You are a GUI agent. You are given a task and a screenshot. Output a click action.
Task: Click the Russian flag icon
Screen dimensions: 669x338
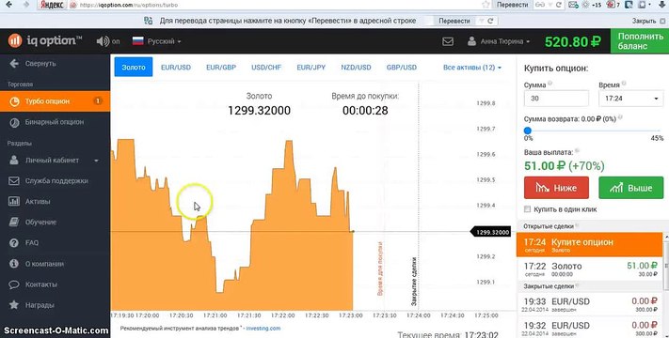pos(137,41)
